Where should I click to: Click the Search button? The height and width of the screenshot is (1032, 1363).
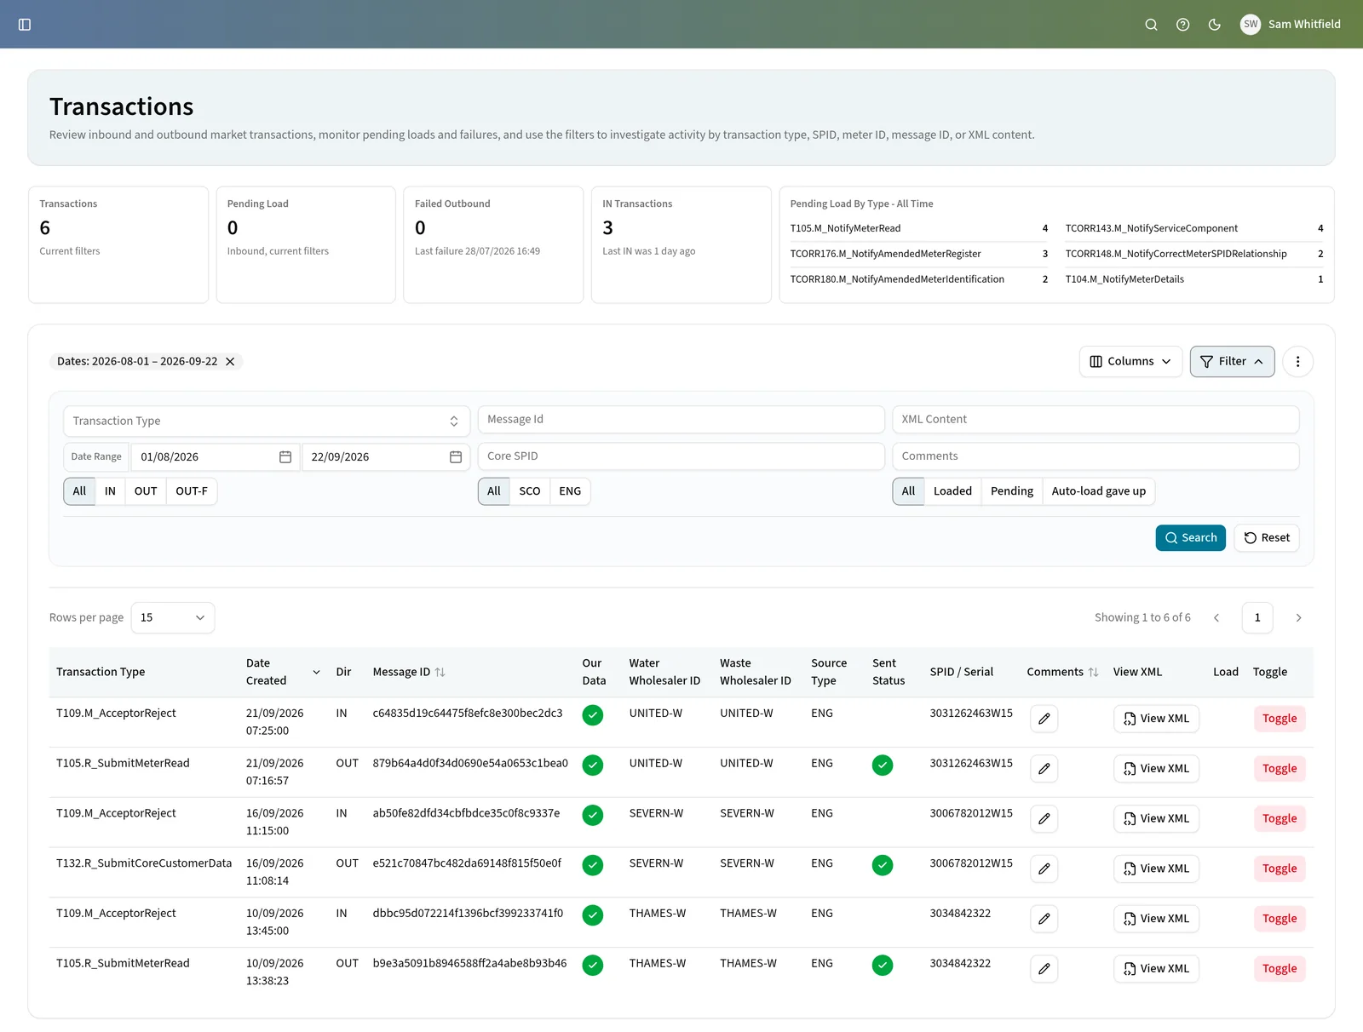click(x=1190, y=538)
